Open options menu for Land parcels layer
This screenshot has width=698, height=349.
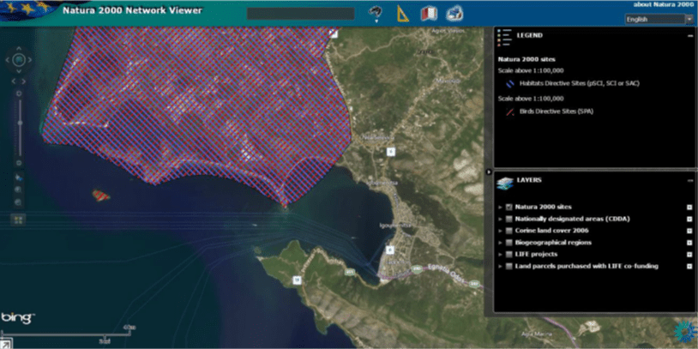689,267
